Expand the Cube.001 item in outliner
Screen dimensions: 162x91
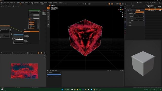click(148, 10)
